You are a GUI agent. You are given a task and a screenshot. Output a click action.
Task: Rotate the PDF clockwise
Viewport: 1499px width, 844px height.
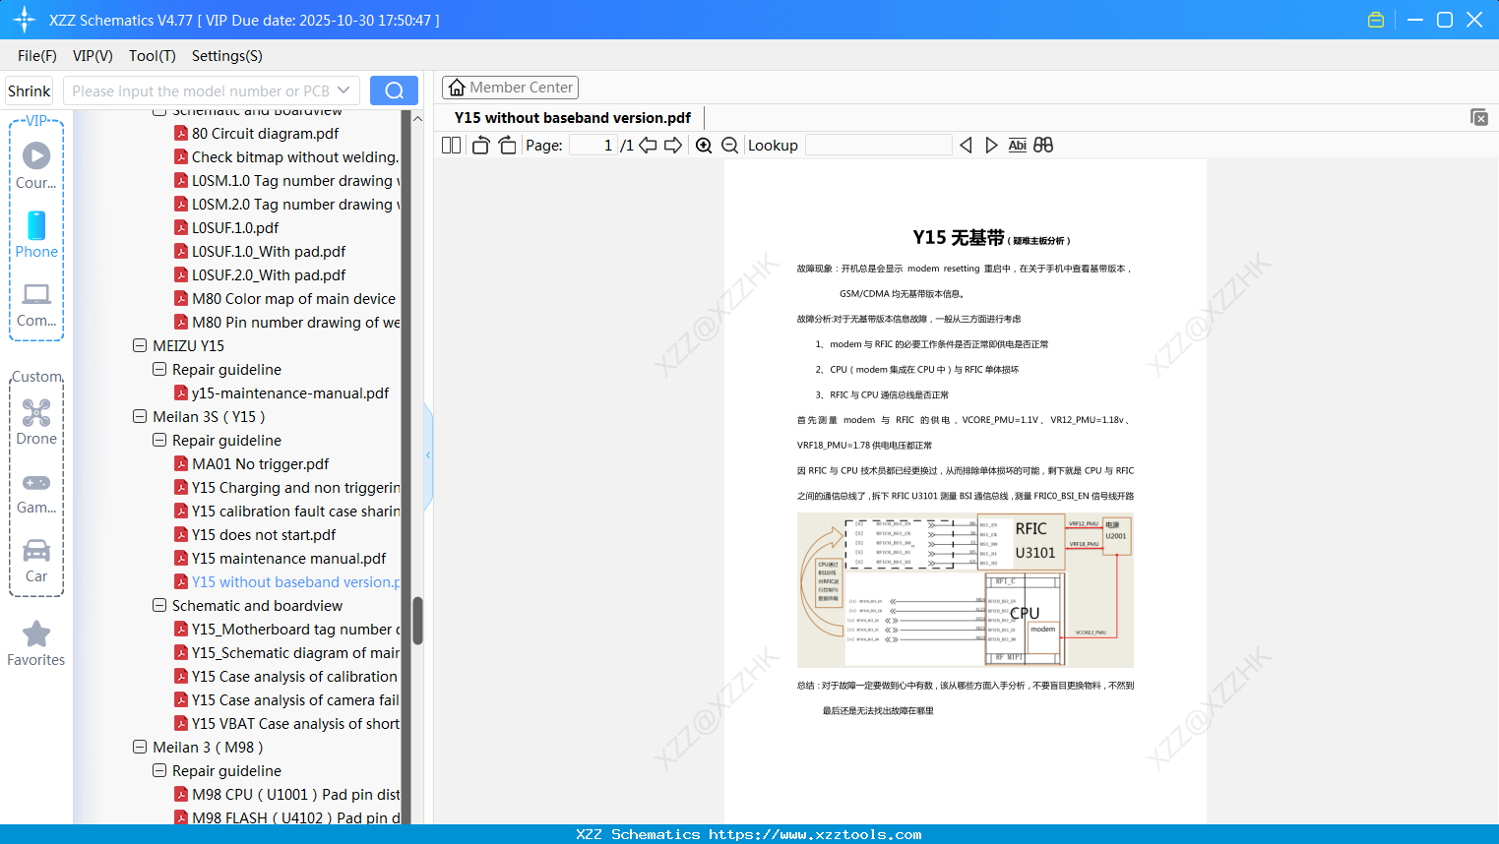507,145
